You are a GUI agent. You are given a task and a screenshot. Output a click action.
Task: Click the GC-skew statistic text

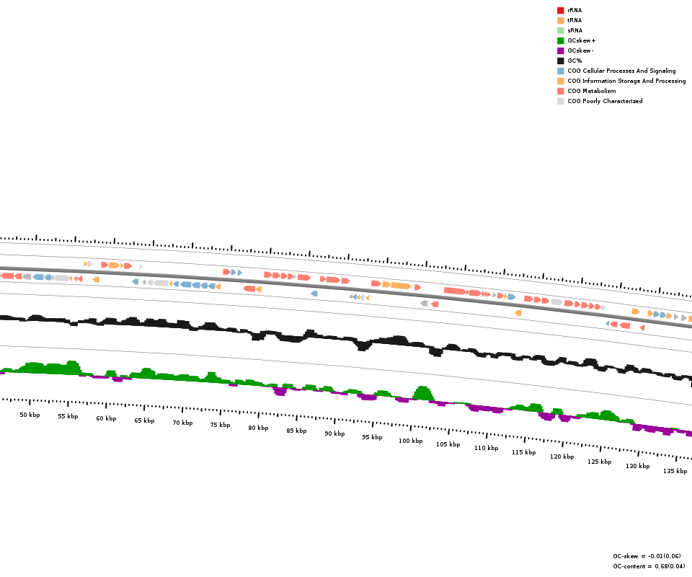646,556
